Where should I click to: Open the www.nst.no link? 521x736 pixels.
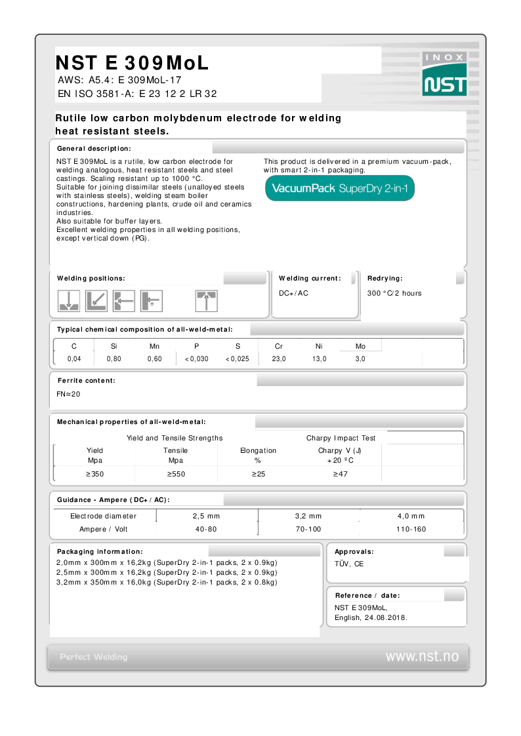(x=422, y=656)
